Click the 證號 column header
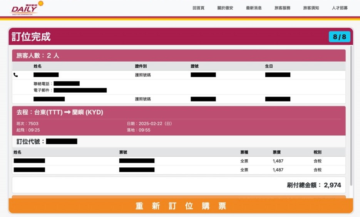Image resolution: width=360 pixels, height=217 pixels. click(x=194, y=66)
